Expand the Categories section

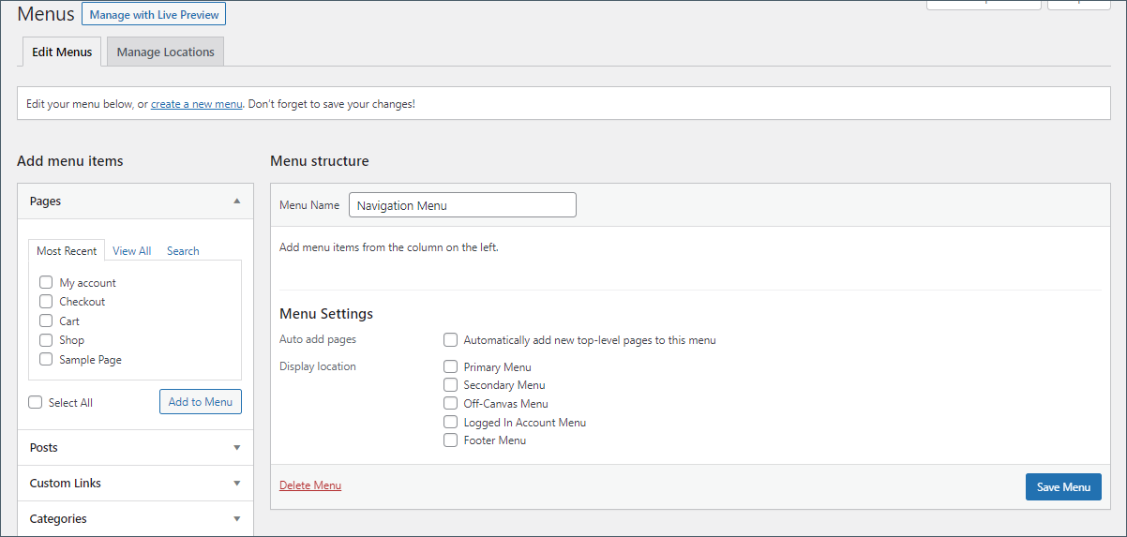coord(237,519)
